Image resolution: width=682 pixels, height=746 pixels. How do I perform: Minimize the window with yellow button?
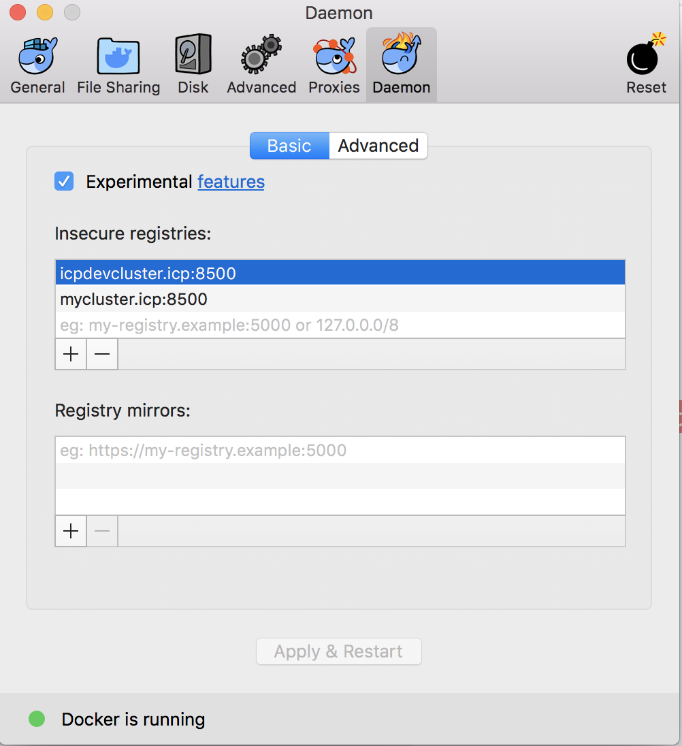[45, 12]
